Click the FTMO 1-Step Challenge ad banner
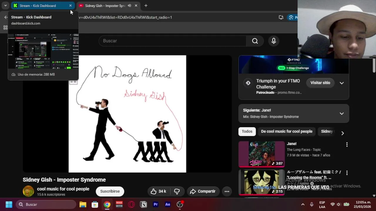 [294, 65]
